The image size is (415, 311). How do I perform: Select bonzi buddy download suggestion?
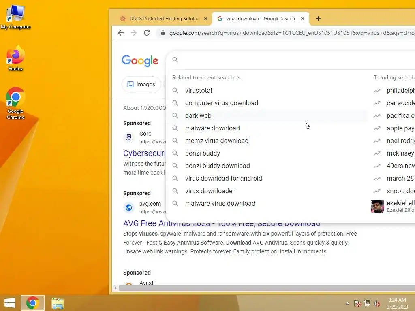[267, 166]
